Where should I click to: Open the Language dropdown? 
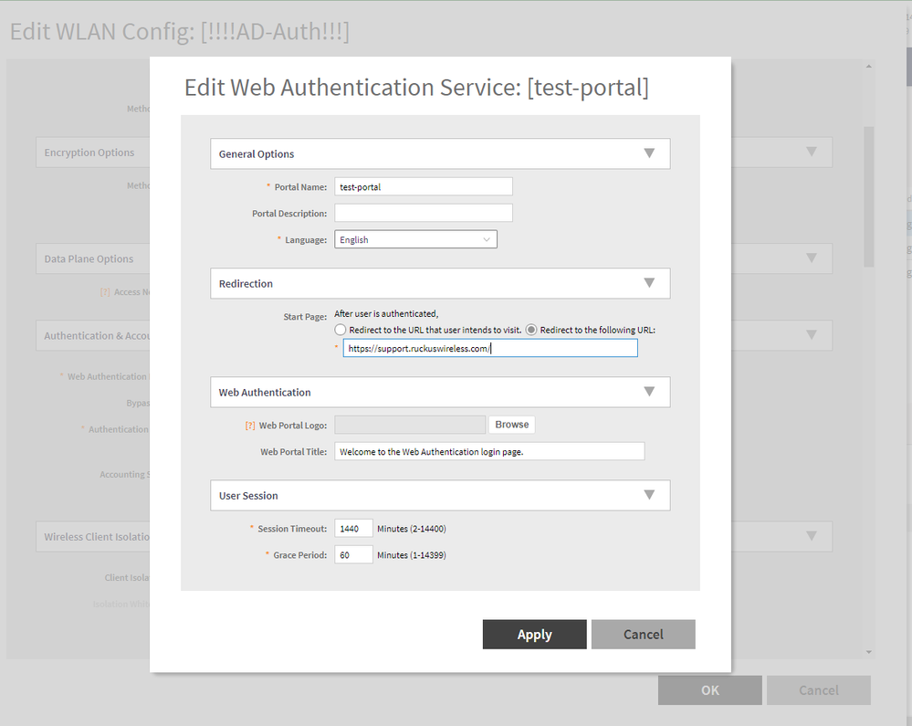pos(415,239)
